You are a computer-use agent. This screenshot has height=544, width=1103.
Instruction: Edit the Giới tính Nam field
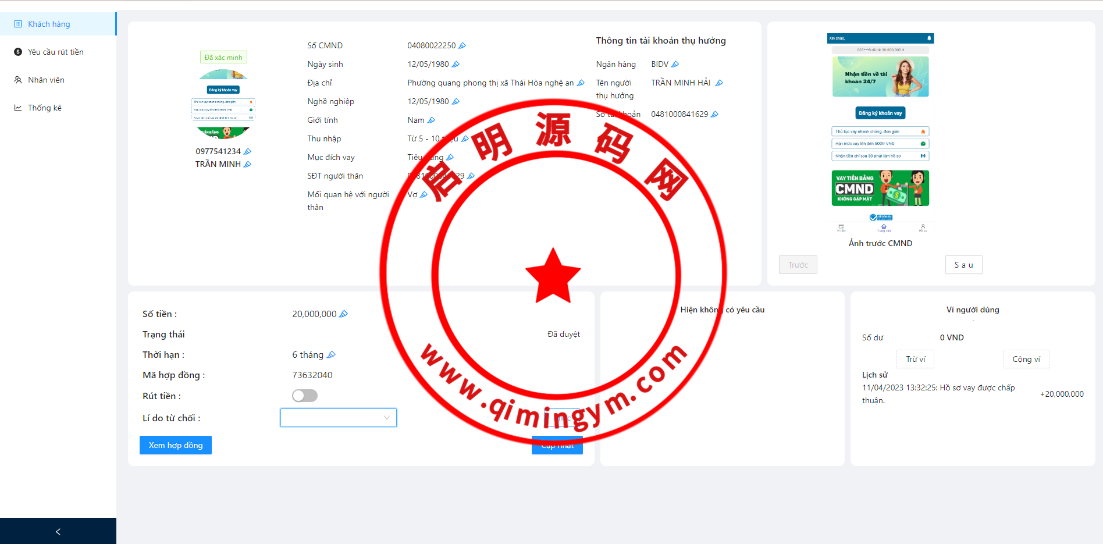(x=431, y=120)
